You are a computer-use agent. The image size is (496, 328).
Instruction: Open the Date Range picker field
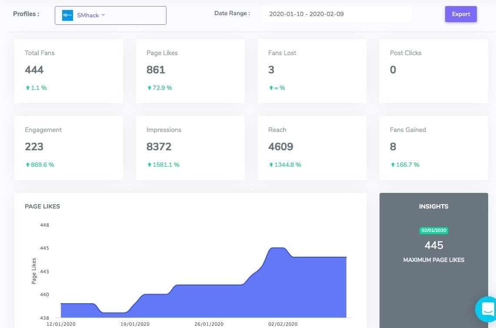click(336, 14)
